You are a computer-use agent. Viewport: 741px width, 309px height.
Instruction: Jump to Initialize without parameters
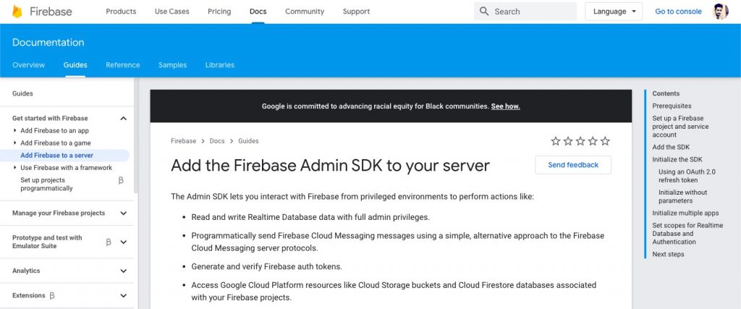coord(683,197)
